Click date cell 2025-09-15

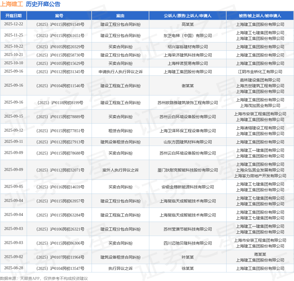click(13, 116)
